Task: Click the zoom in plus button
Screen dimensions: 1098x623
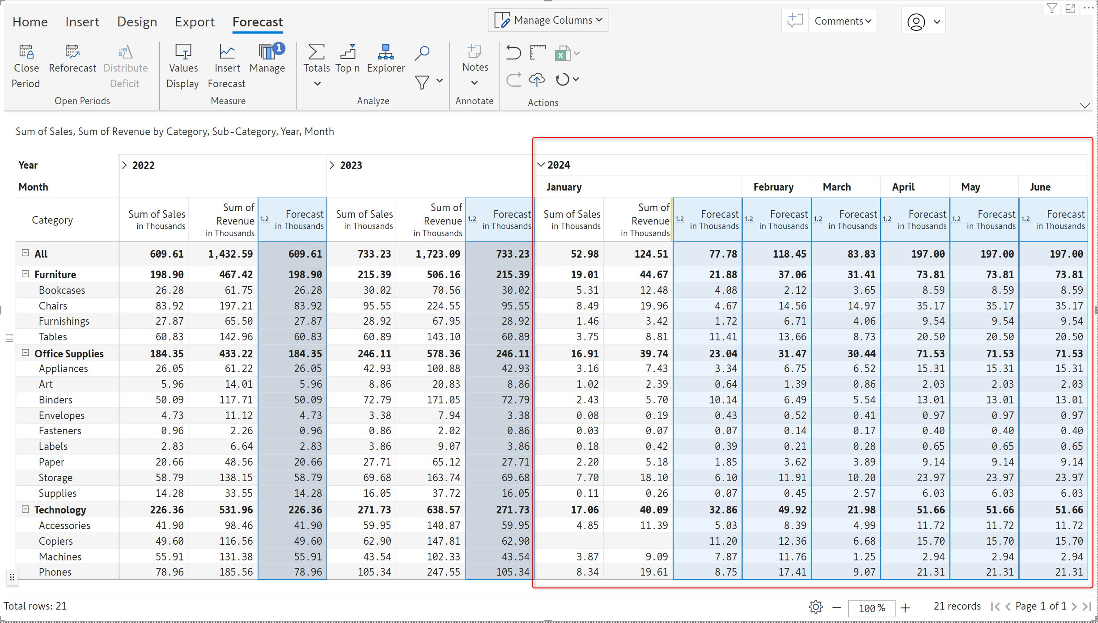Action: [905, 608]
